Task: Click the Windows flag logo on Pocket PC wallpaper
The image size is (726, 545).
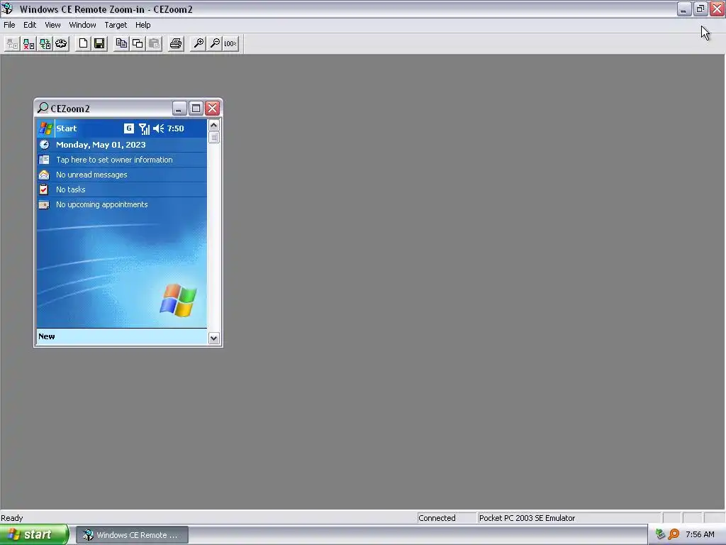Action: pos(178,300)
